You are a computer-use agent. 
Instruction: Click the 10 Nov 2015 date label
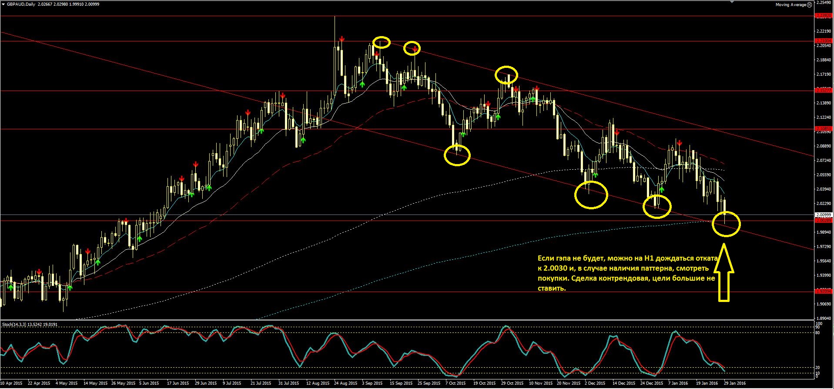[540, 383]
